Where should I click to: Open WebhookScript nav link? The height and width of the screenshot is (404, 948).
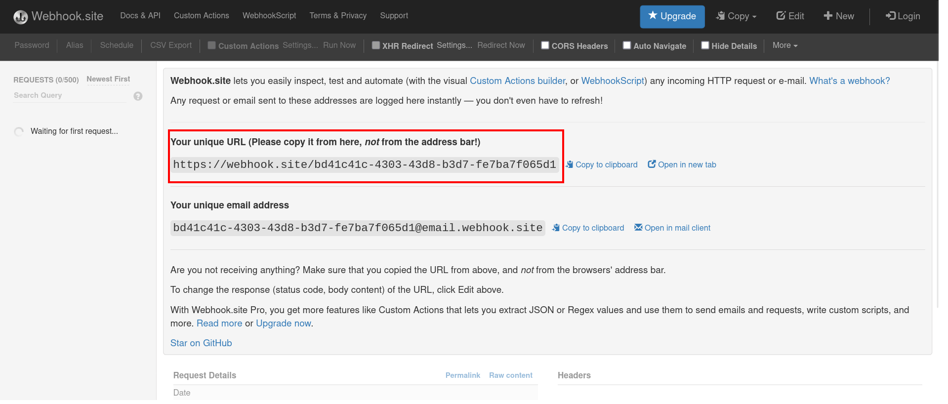pos(269,16)
